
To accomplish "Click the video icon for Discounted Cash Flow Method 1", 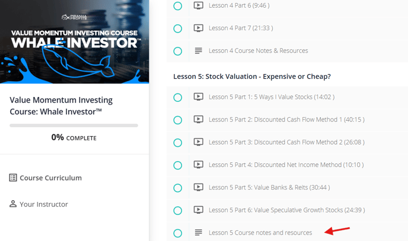I will pos(198,120).
